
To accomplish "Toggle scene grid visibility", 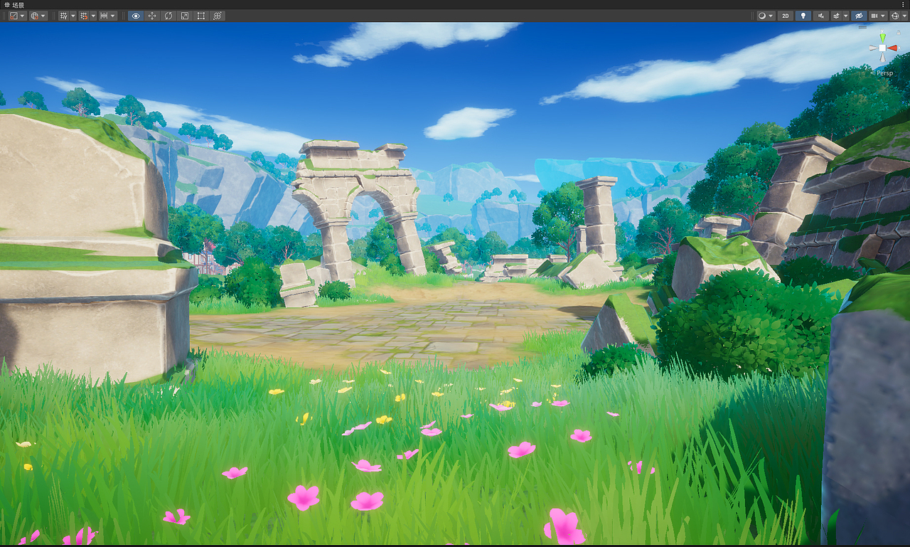I will click(x=64, y=16).
